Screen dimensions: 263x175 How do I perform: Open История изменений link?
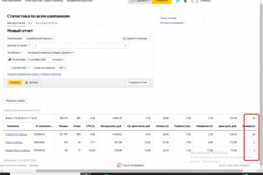172,23
